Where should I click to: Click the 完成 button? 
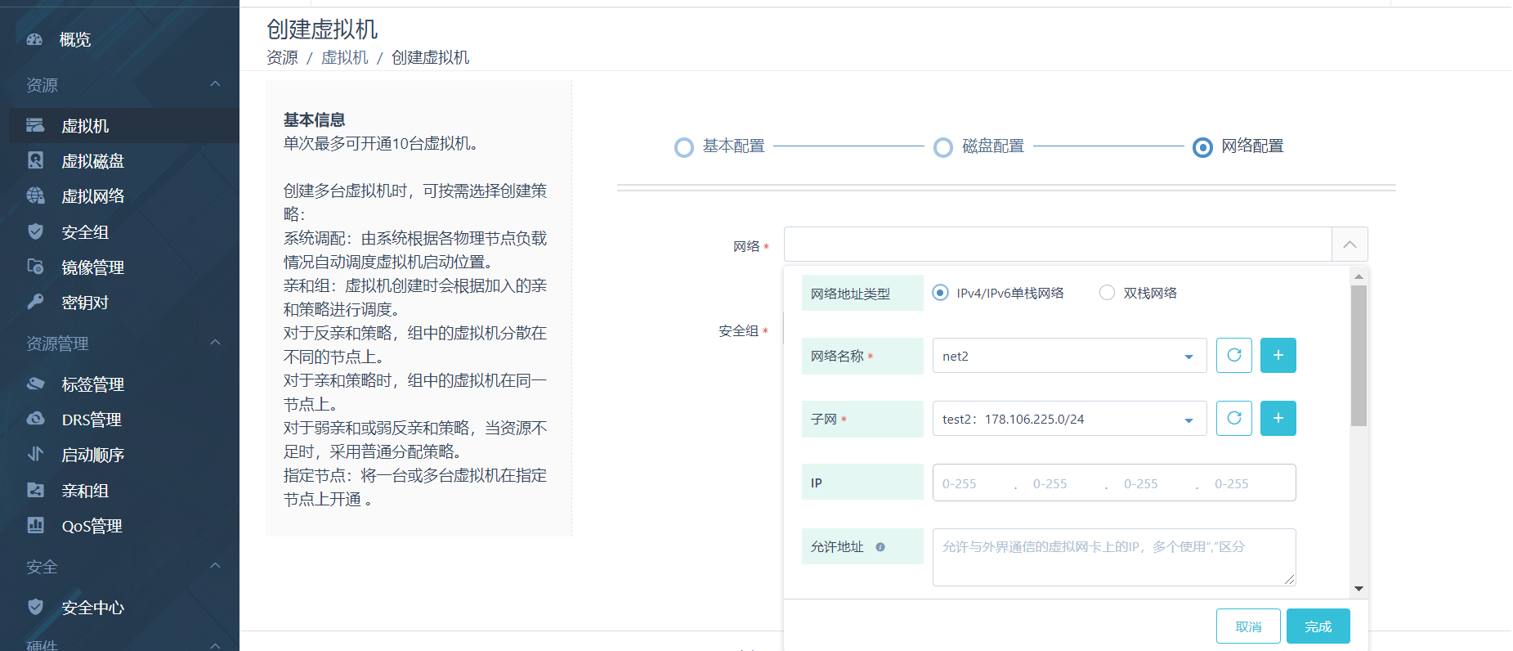(1318, 626)
